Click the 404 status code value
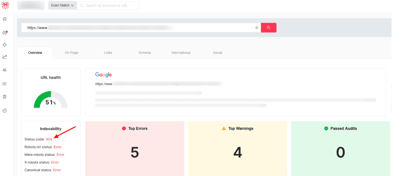The width and height of the screenshot is (405, 176). (x=49, y=139)
